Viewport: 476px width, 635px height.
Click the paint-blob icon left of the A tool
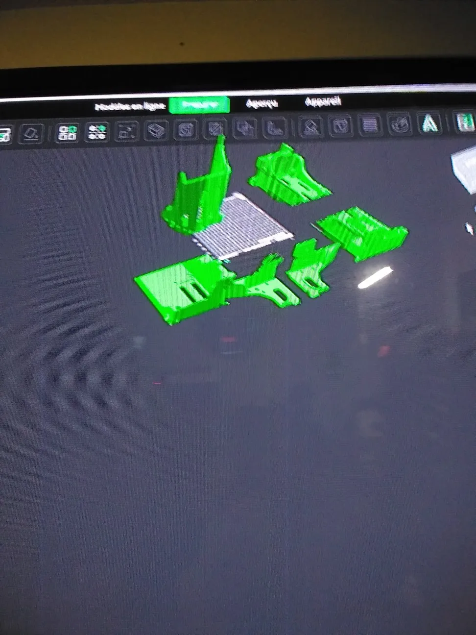[x=400, y=124]
